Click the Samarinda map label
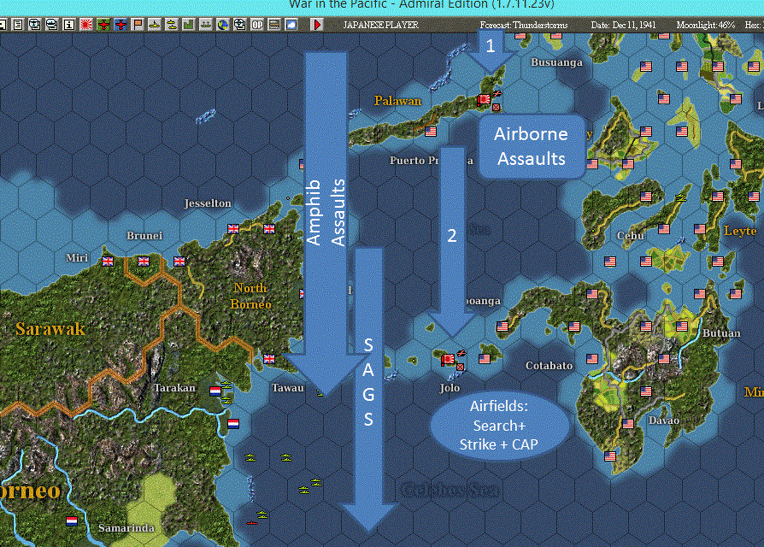This screenshot has width=764, height=547. coord(126,528)
